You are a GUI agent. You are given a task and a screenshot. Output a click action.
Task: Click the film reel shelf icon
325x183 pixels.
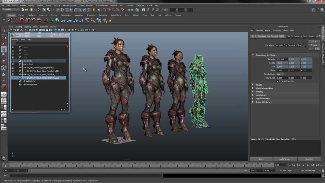(x=10, y=20)
